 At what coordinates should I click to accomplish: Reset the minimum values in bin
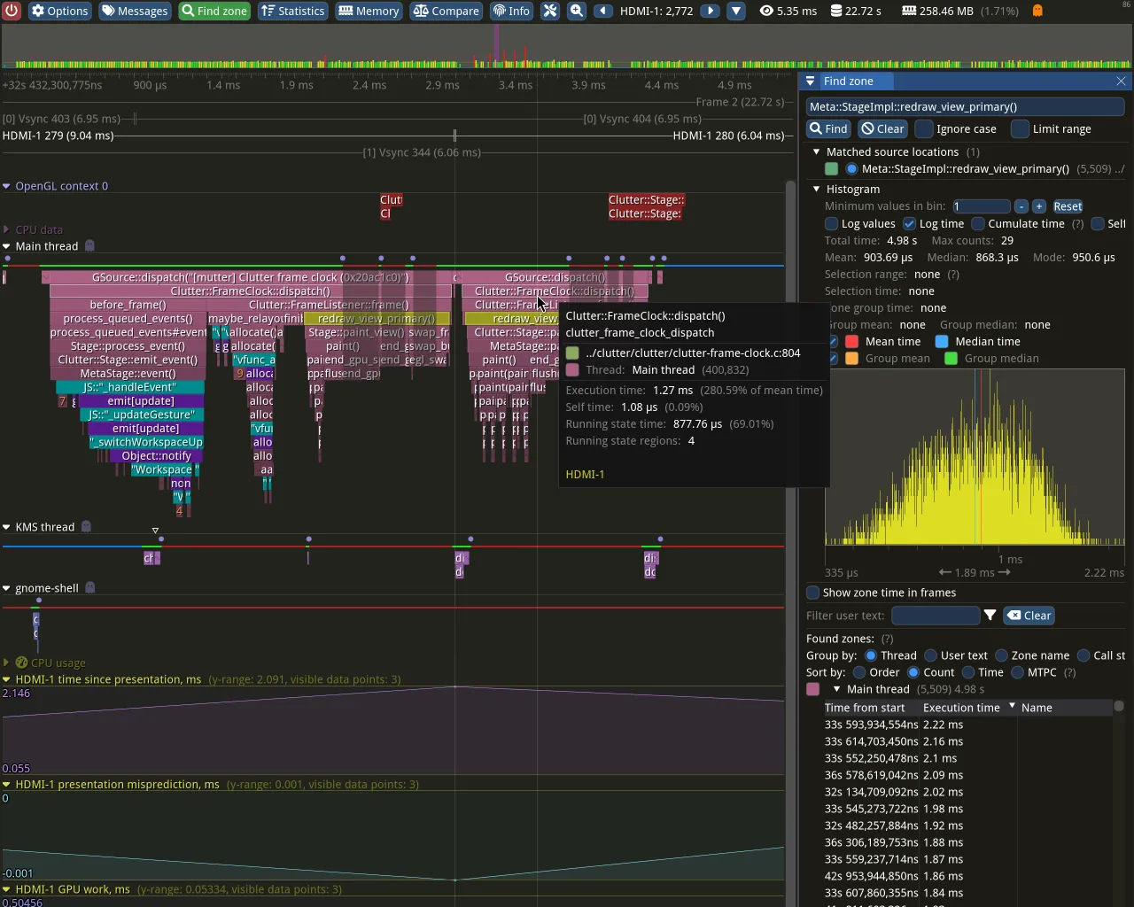(x=1068, y=206)
